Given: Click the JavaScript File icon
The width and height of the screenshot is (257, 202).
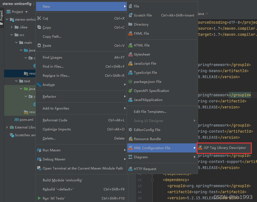Looking at the screenshot, I should pos(130,63).
